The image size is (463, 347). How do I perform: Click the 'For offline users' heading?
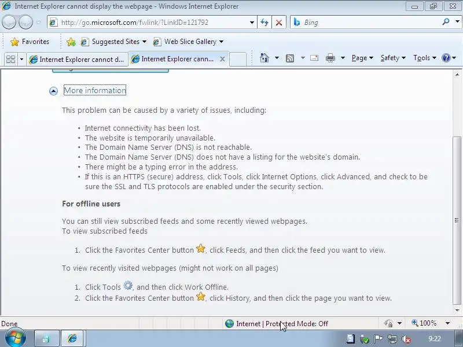coord(91,204)
